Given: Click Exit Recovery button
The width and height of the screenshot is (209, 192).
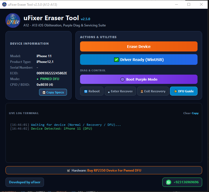Looking at the screenshot, I should tap(153, 91).
